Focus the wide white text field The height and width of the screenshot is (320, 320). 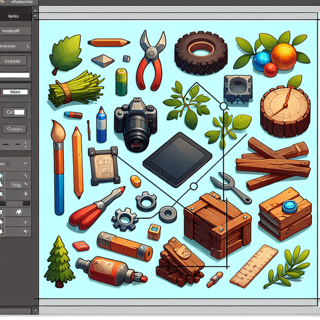[14, 75]
